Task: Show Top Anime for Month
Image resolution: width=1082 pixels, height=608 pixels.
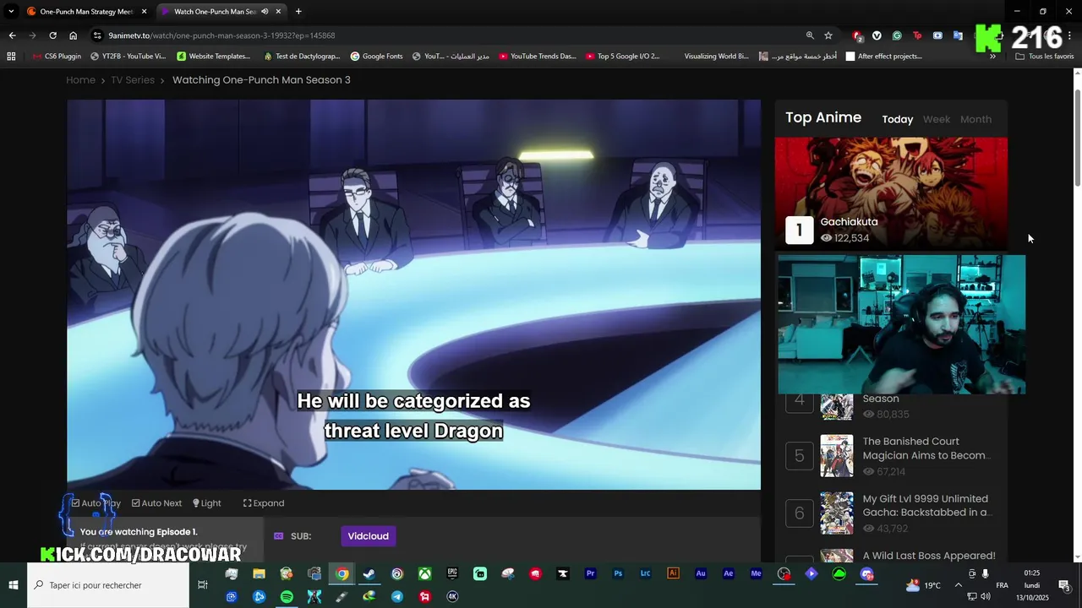Action: 975,120
